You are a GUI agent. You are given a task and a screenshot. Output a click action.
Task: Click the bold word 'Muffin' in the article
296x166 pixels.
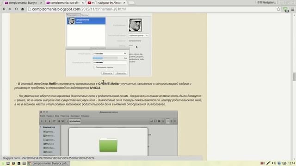tap(53, 83)
